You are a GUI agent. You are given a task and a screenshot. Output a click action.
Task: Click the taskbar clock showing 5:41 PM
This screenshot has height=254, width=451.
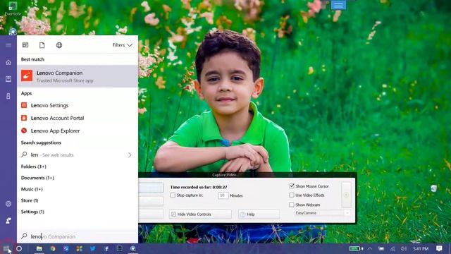(x=421, y=248)
